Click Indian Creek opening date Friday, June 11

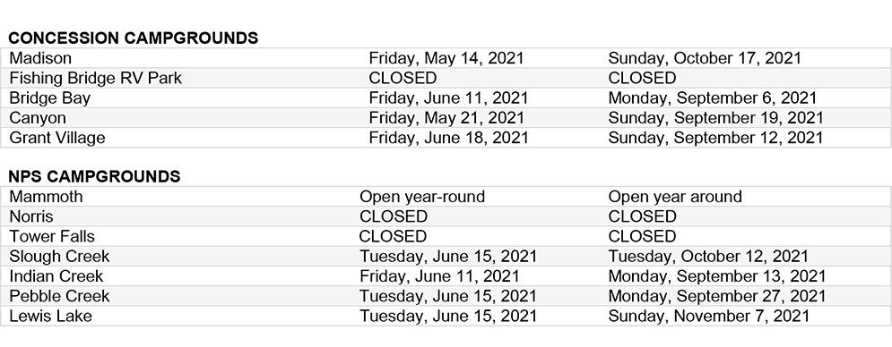(x=439, y=276)
